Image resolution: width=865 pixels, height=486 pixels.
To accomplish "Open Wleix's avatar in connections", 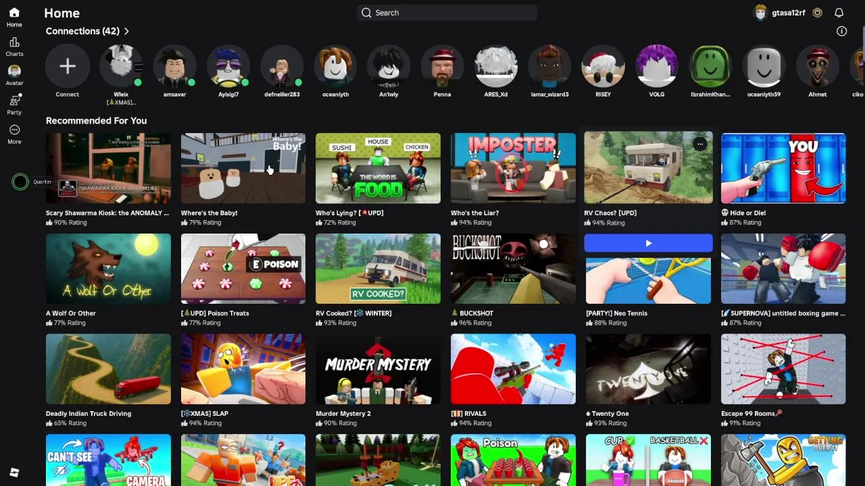I will [121, 66].
